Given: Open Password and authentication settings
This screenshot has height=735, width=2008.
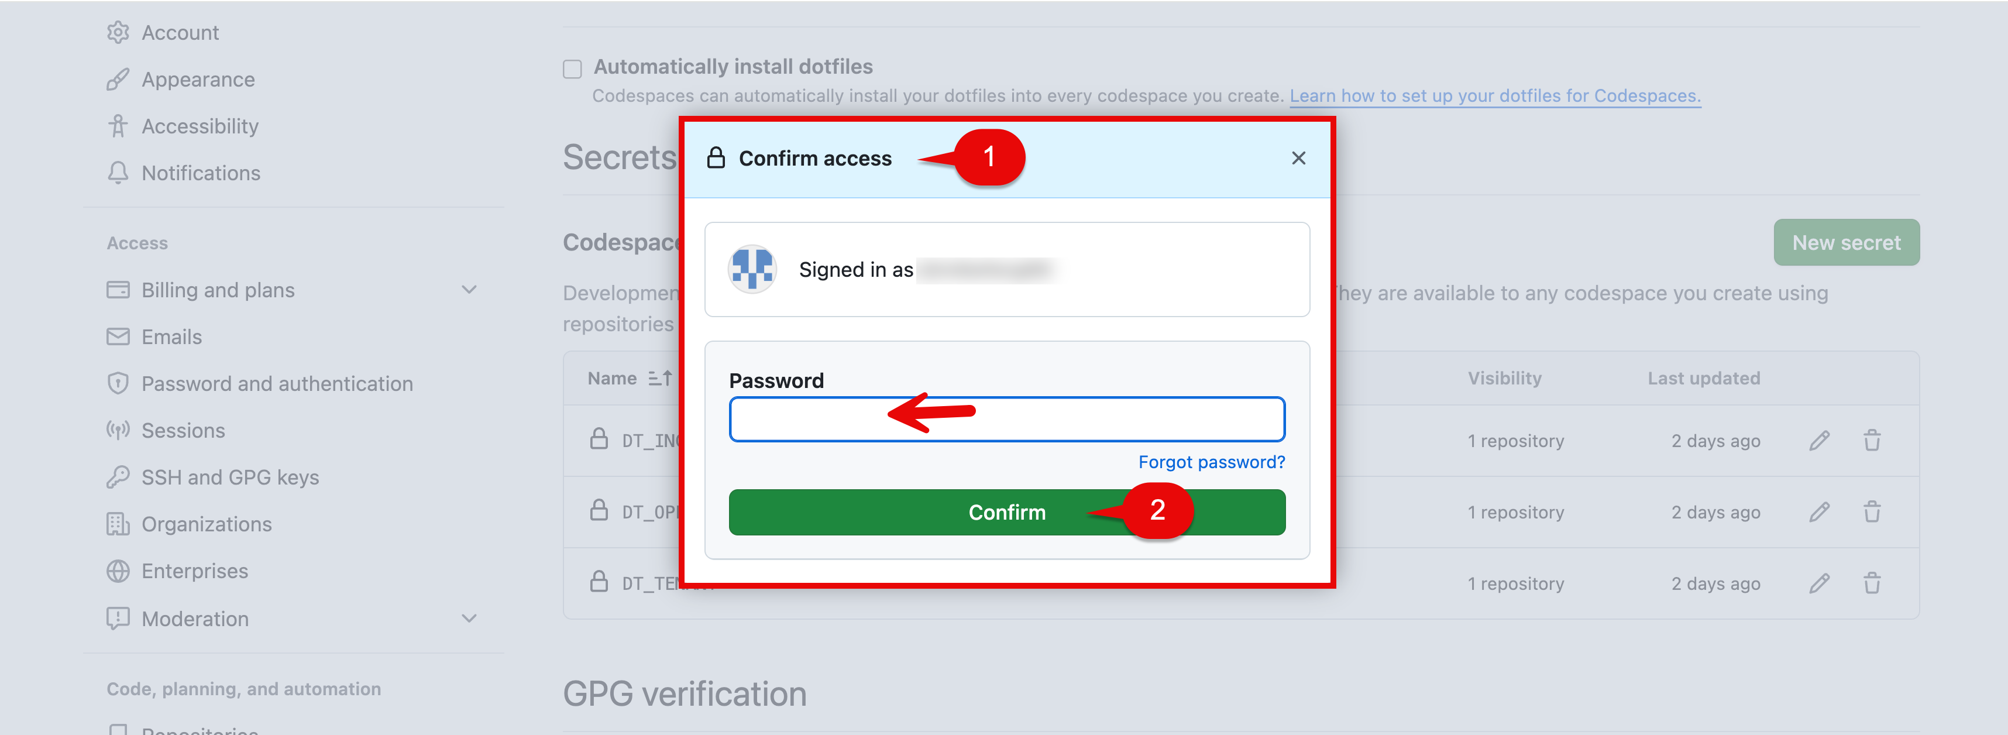Looking at the screenshot, I should click(277, 383).
